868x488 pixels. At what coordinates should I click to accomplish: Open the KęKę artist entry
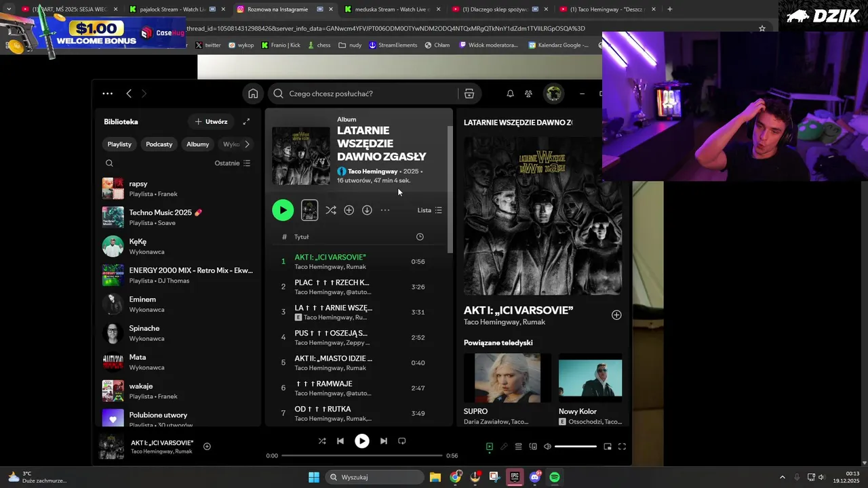178,246
